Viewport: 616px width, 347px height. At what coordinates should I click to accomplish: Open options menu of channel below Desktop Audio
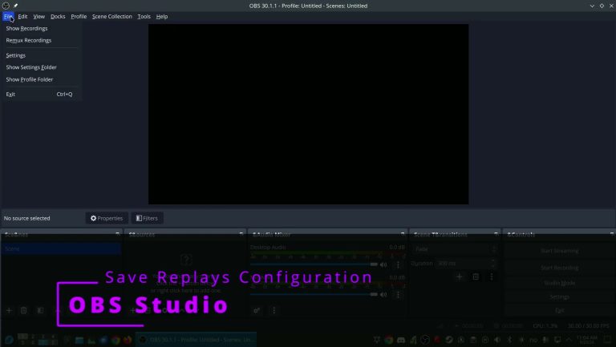click(398, 294)
